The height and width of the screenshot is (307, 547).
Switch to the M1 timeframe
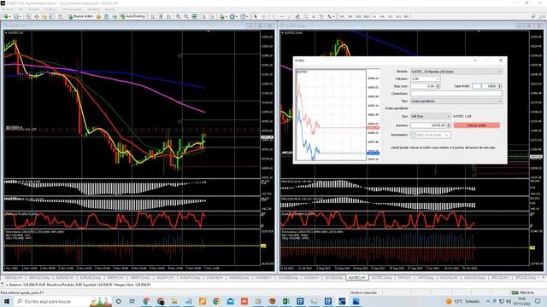pyautogui.click(x=342, y=16)
